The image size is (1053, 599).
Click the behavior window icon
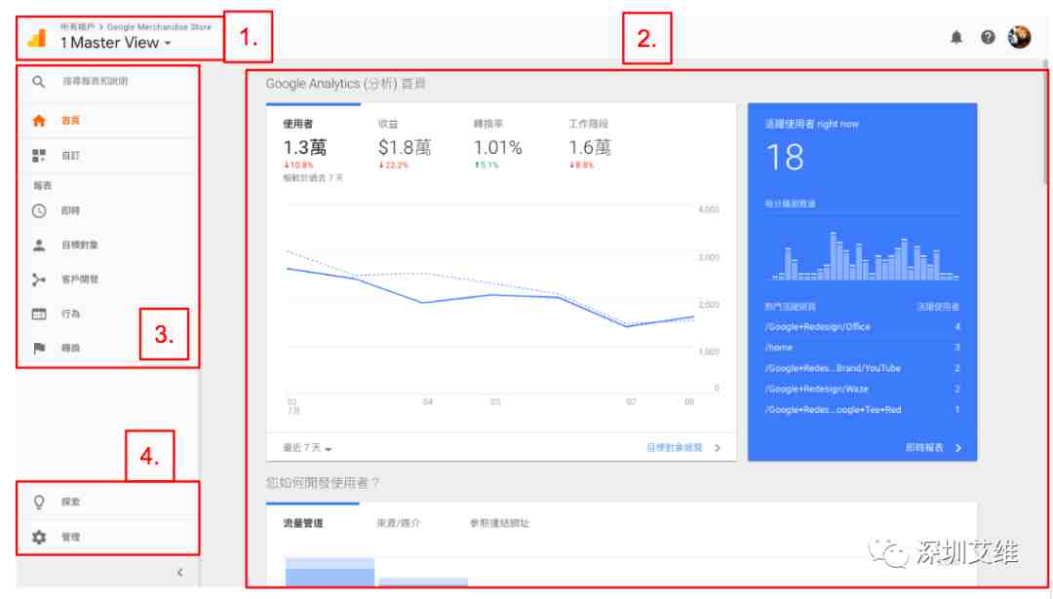coord(39,314)
